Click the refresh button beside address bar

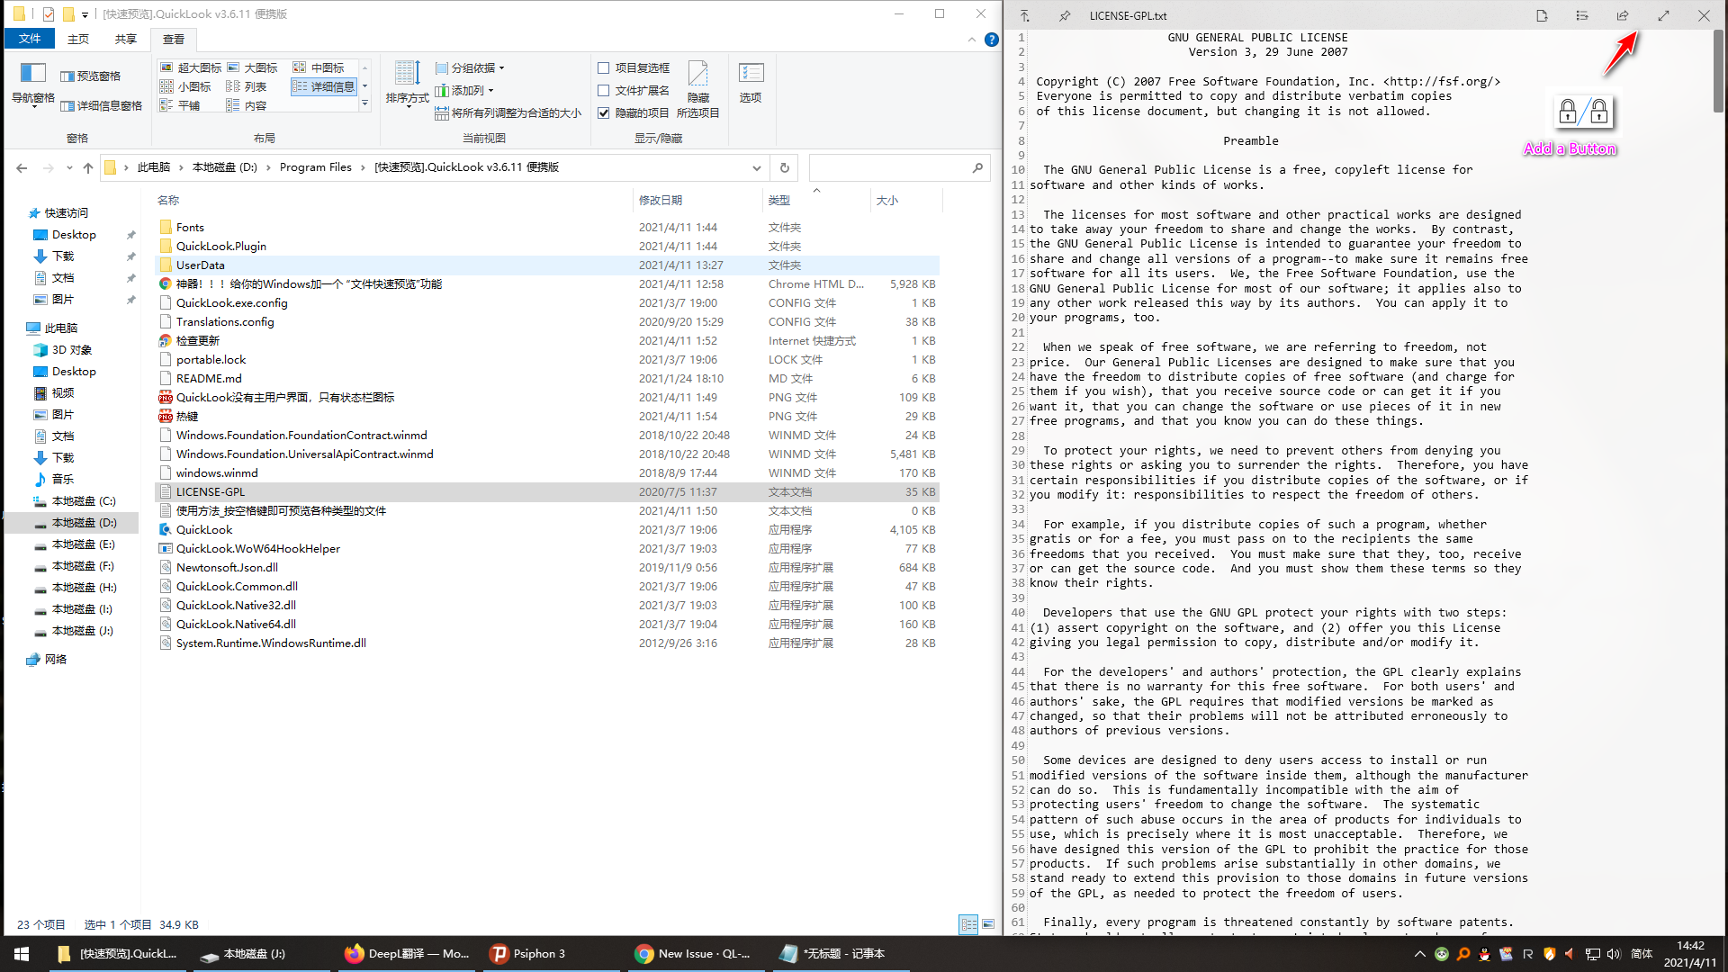[784, 167]
